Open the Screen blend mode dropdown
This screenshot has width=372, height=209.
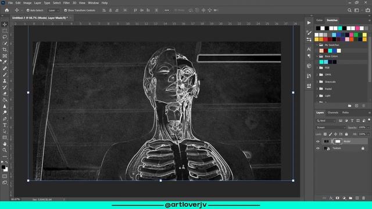[331, 128]
